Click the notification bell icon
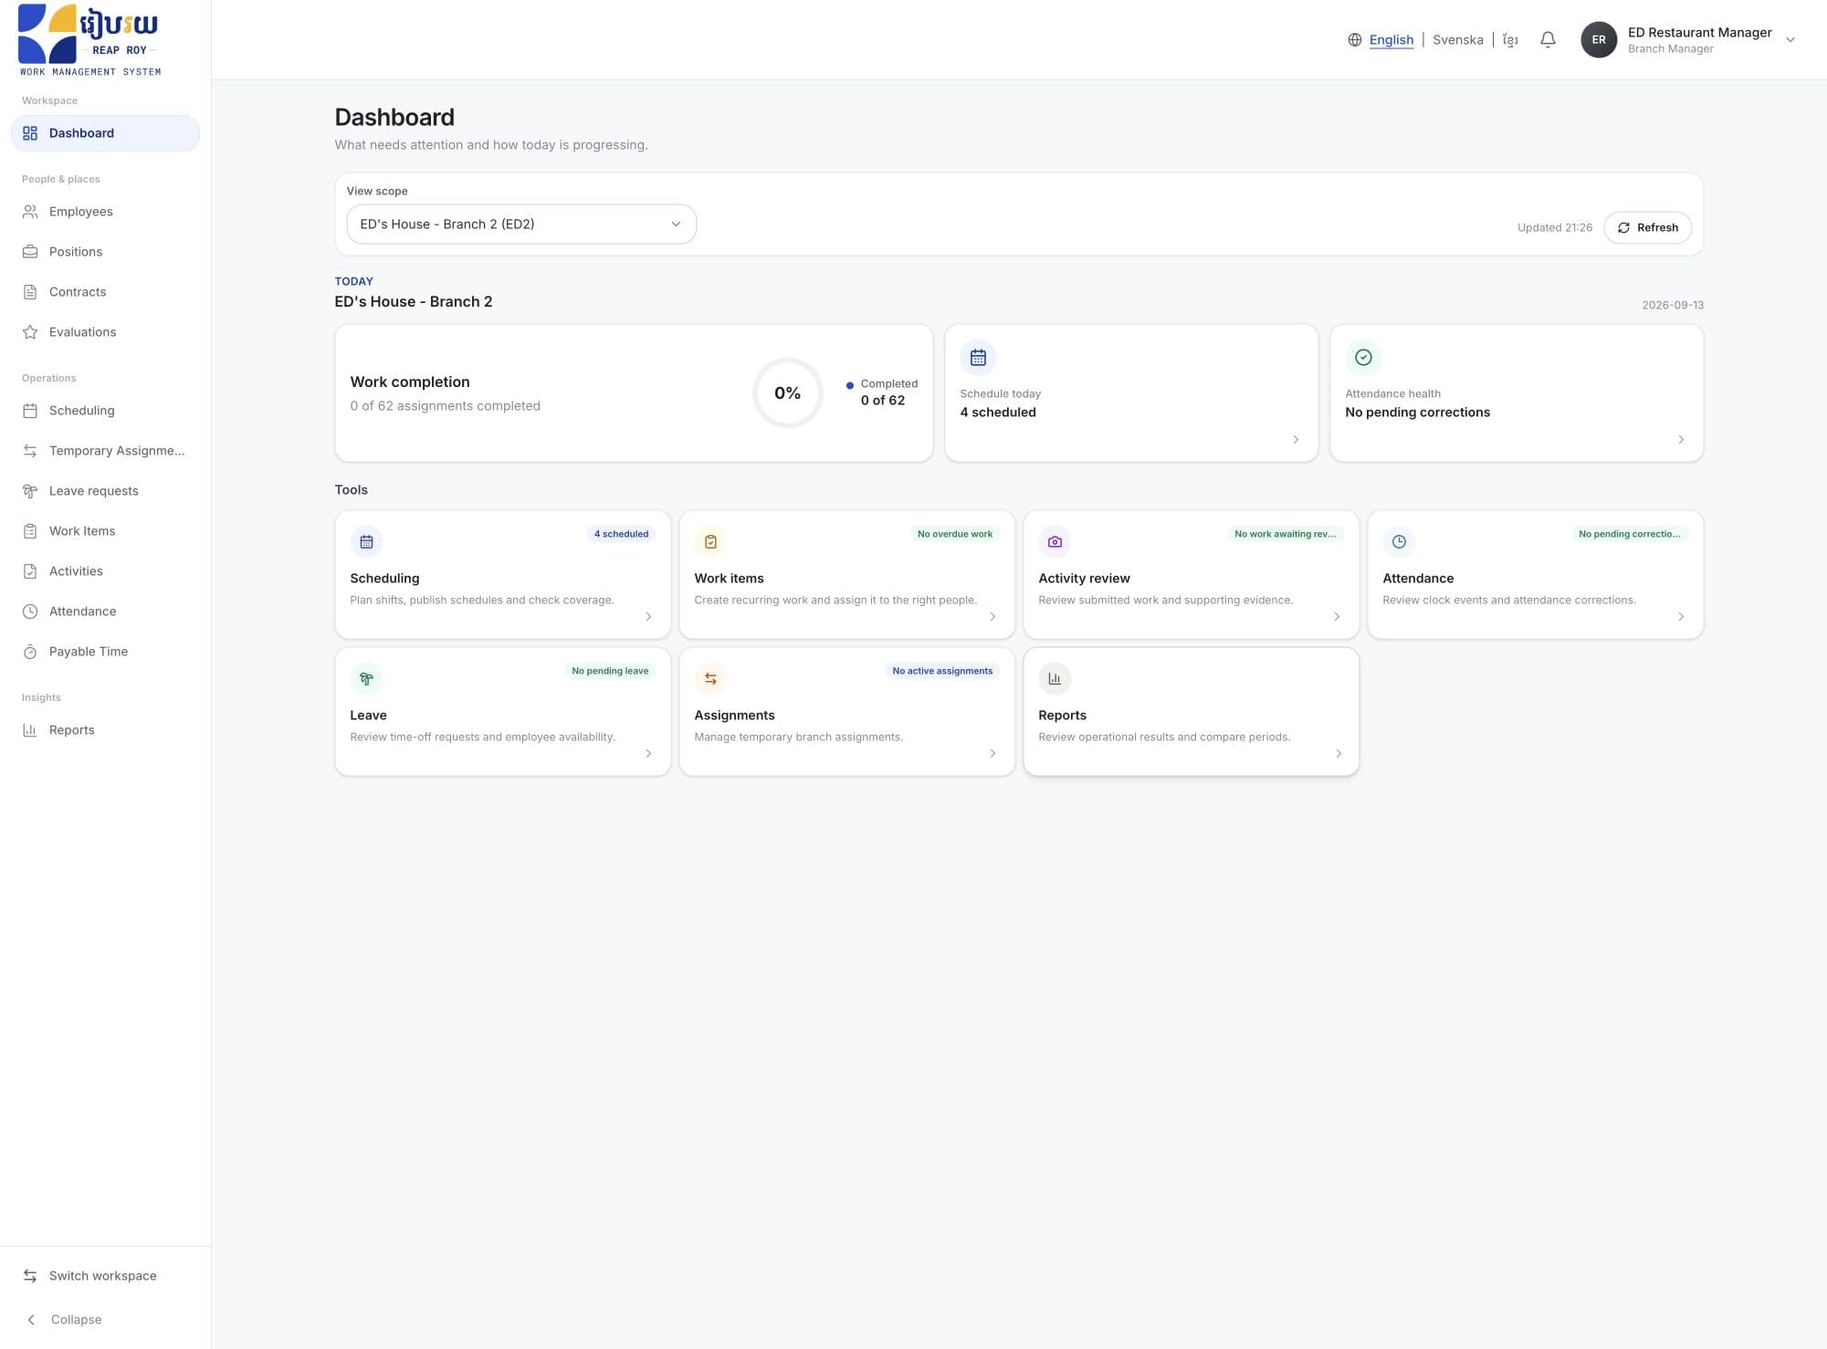 pos(1548,39)
